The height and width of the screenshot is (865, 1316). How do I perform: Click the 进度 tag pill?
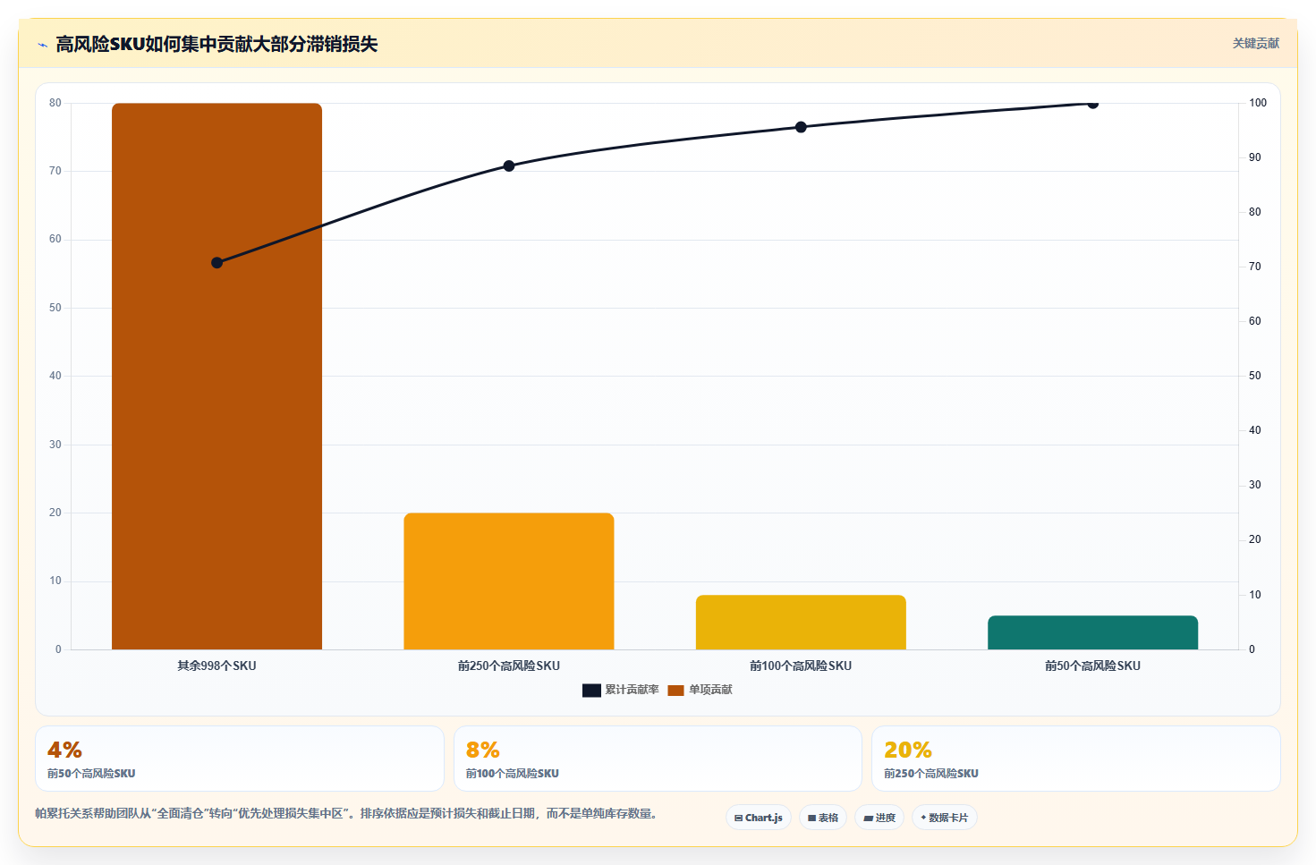click(879, 818)
